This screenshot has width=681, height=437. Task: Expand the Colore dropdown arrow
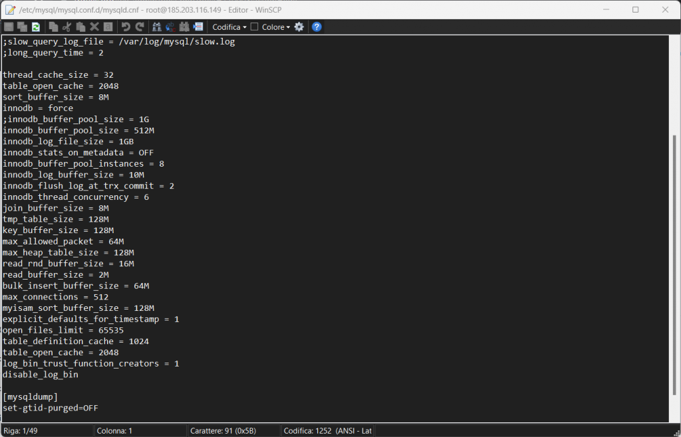tap(288, 27)
